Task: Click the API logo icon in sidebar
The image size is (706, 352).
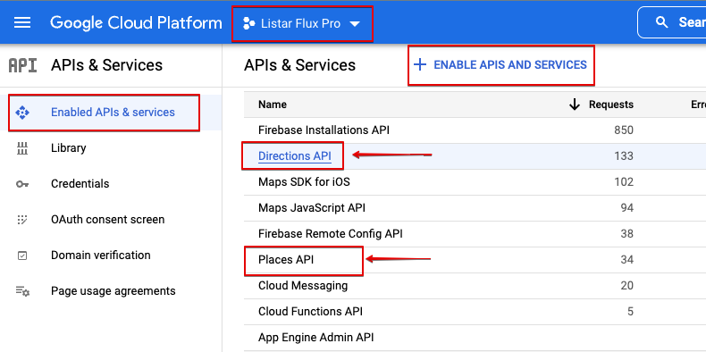Action: [22, 65]
